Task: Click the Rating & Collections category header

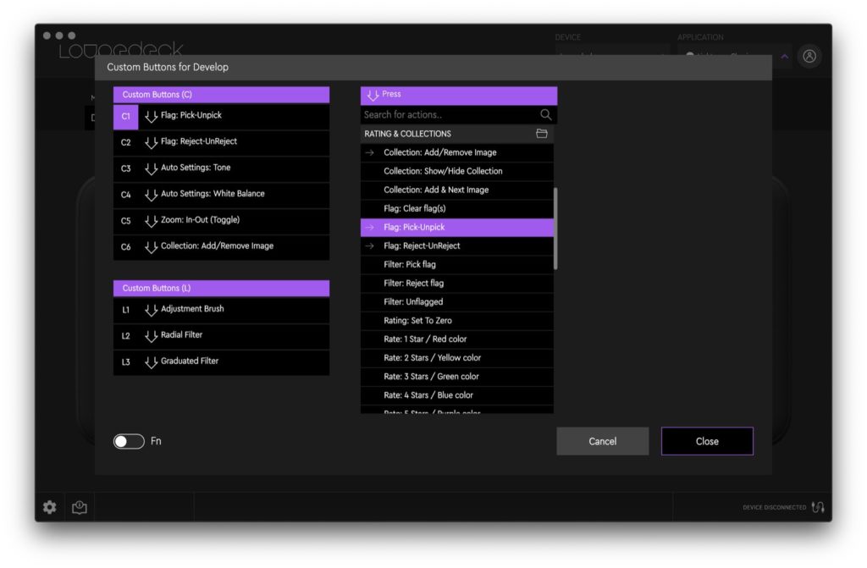Action: (456, 134)
